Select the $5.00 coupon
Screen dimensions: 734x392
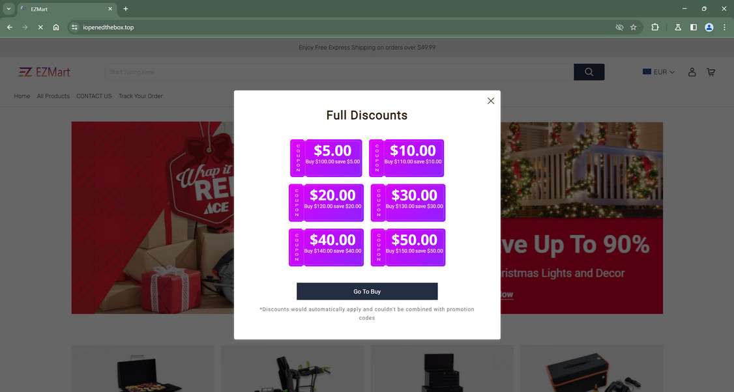tap(326, 158)
